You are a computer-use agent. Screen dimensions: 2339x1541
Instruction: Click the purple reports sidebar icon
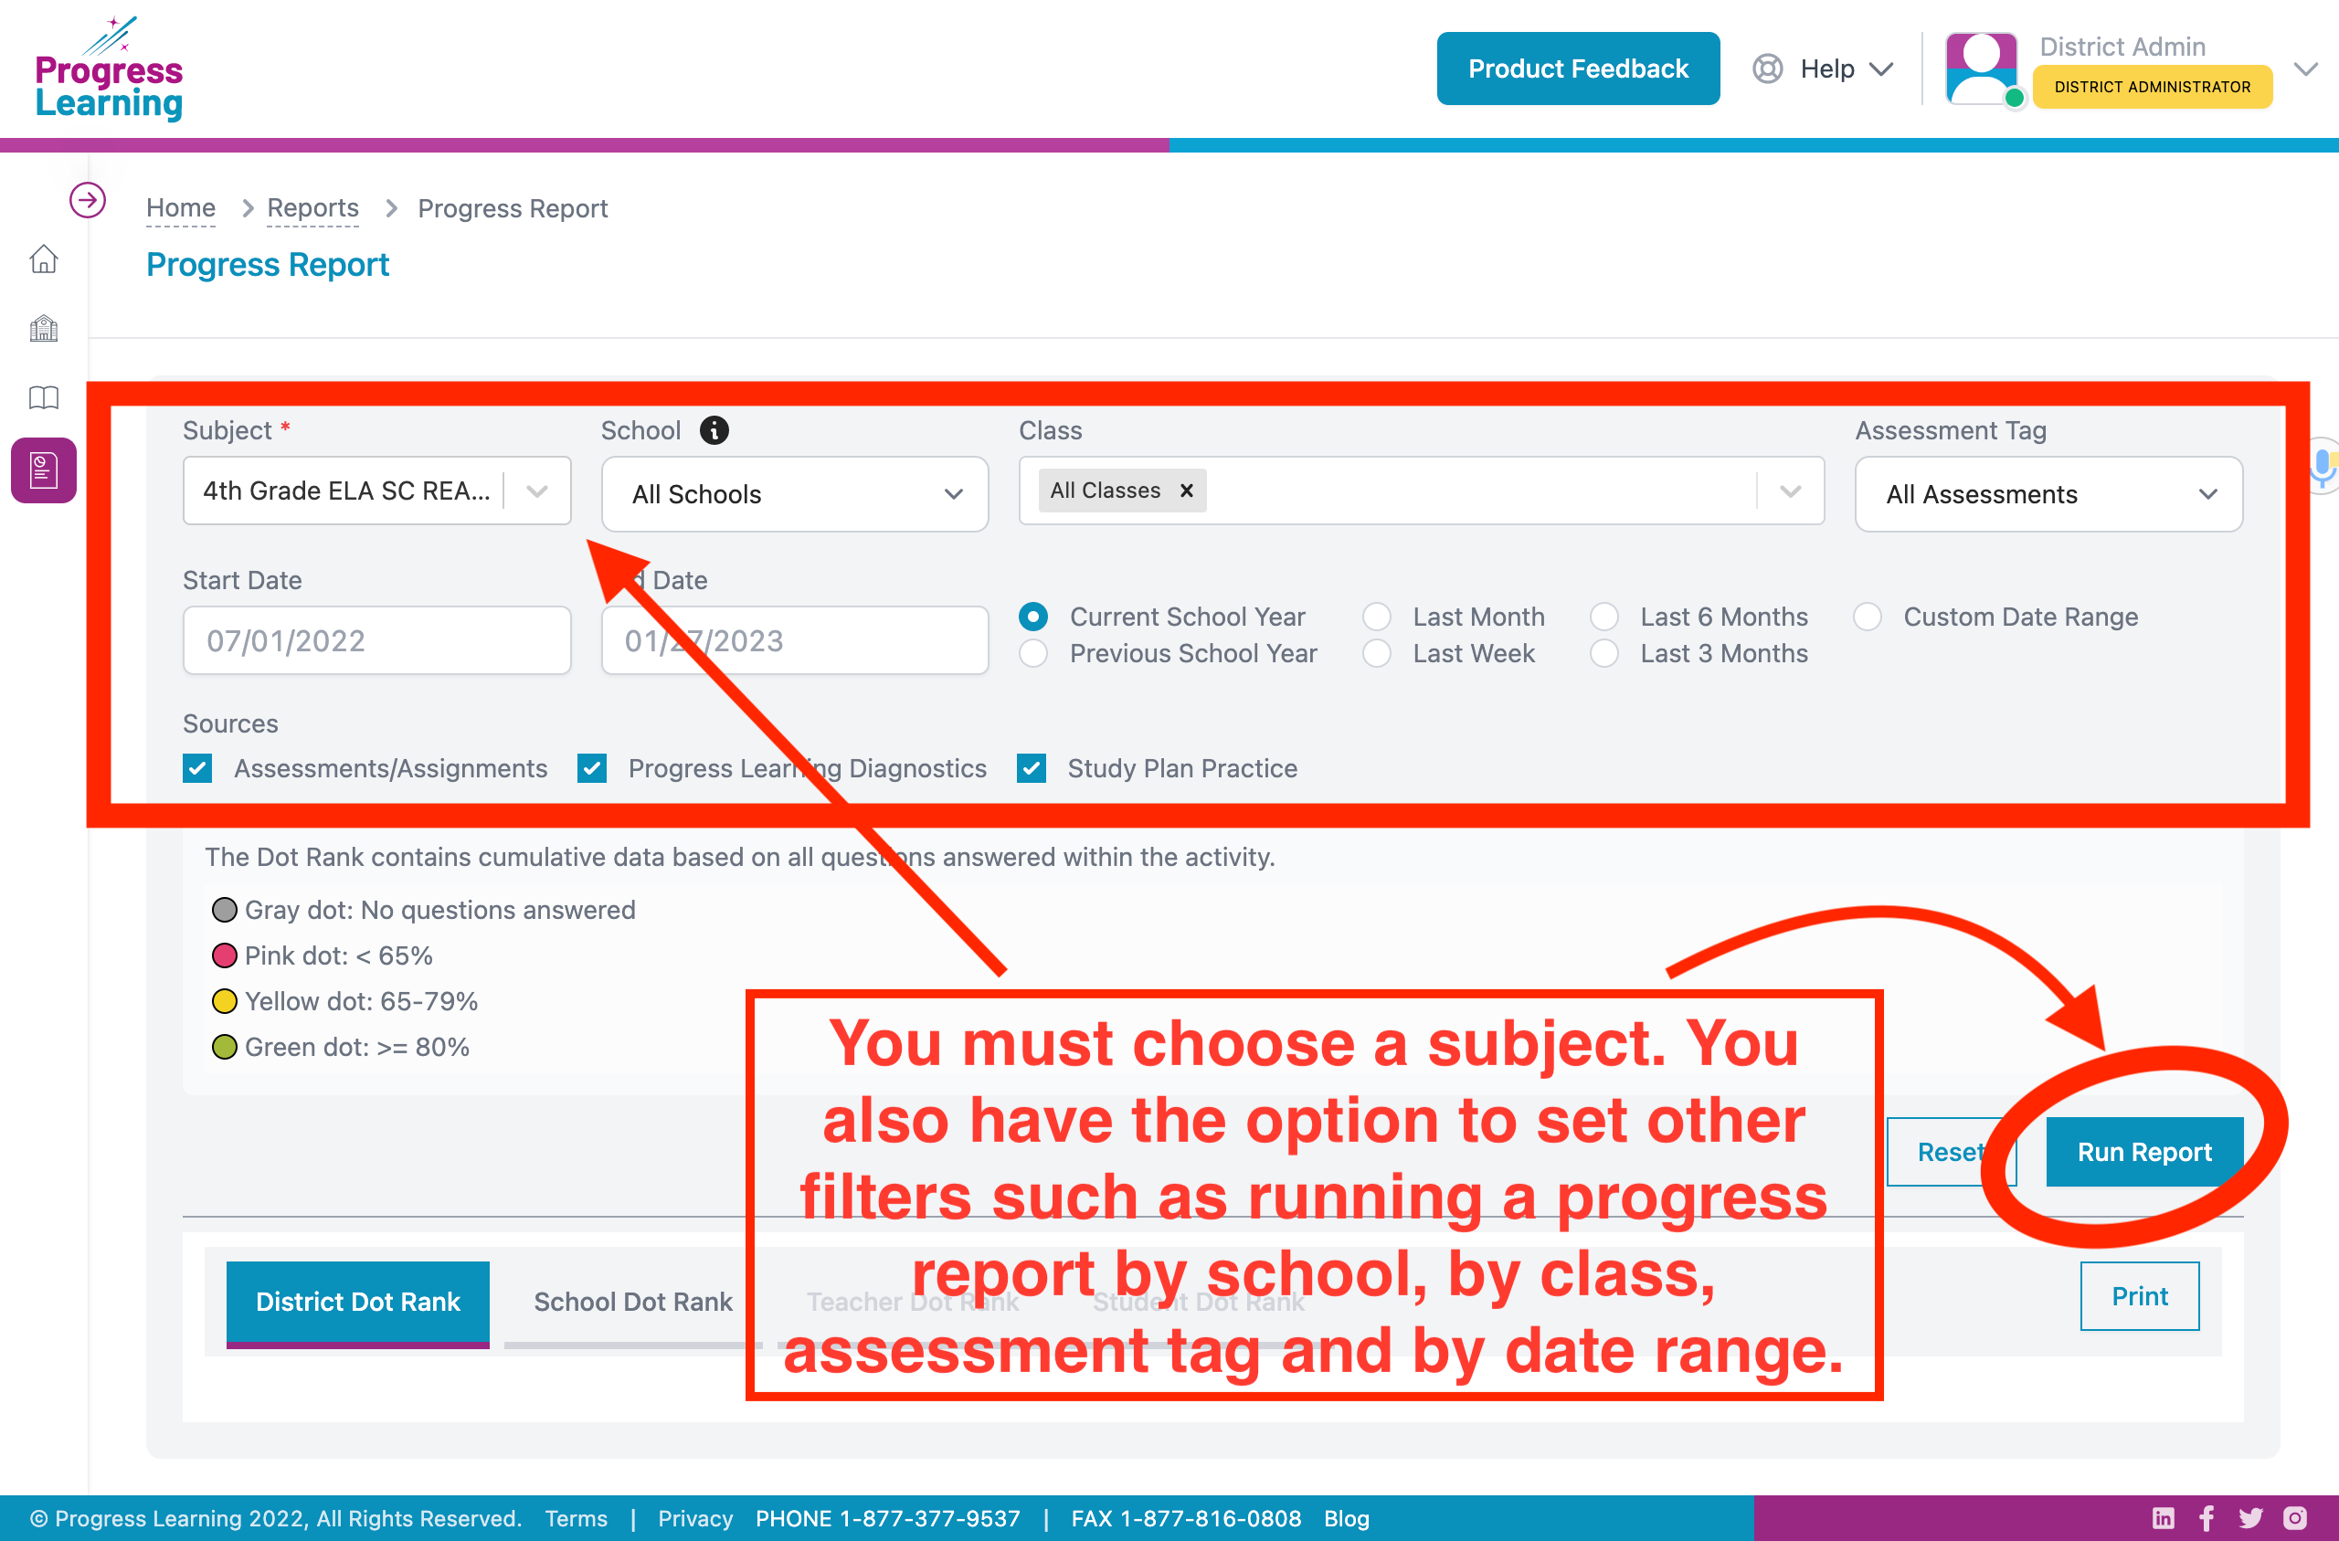pos(43,470)
